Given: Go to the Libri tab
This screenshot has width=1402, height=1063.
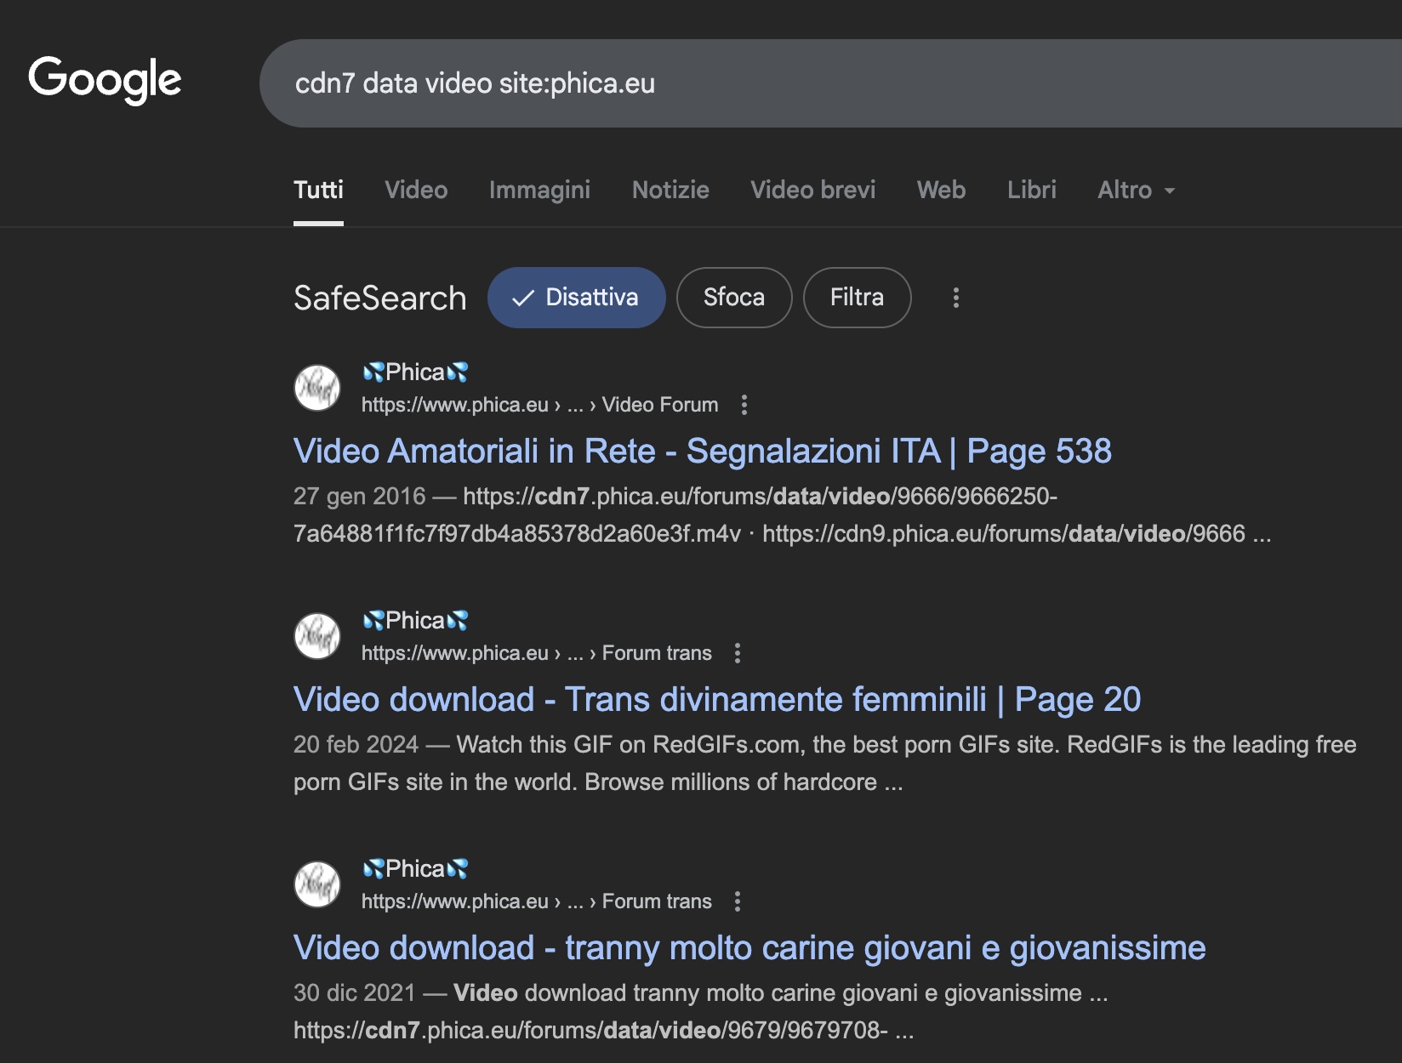Looking at the screenshot, I should (x=1031, y=190).
